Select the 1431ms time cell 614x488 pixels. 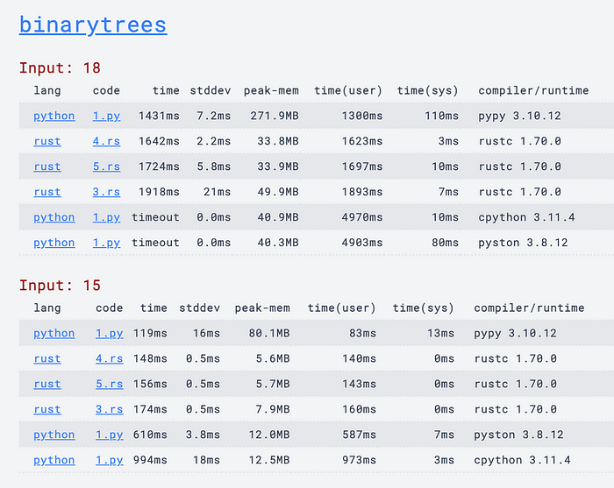point(159,116)
